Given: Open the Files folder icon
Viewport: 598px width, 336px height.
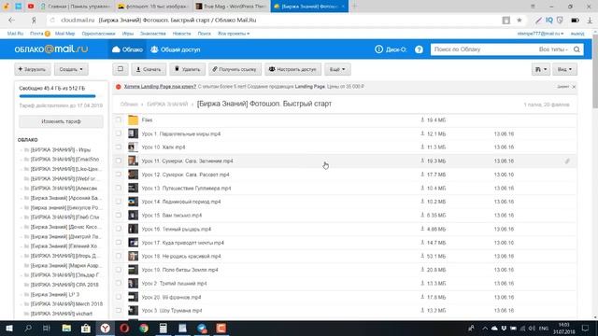Looking at the screenshot, I should point(133,120).
